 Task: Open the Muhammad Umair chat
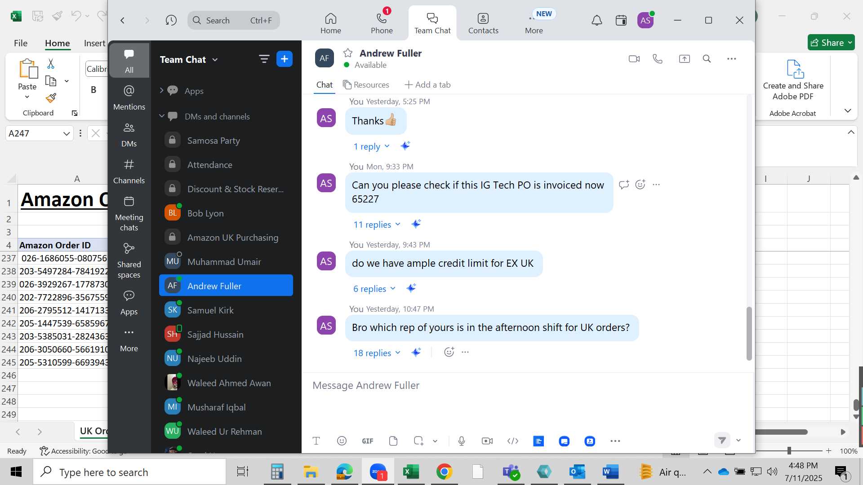click(226, 262)
